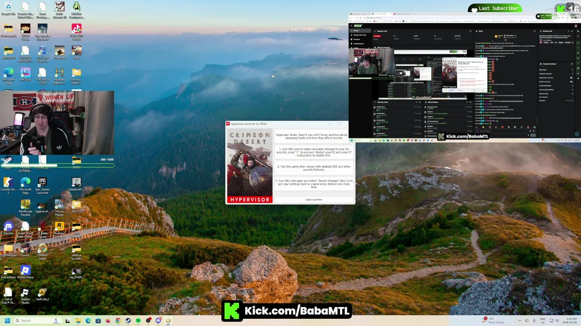This screenshot has height=326, width=581.
Task: Open the Kick emotes folder
Action: [8, 272]
